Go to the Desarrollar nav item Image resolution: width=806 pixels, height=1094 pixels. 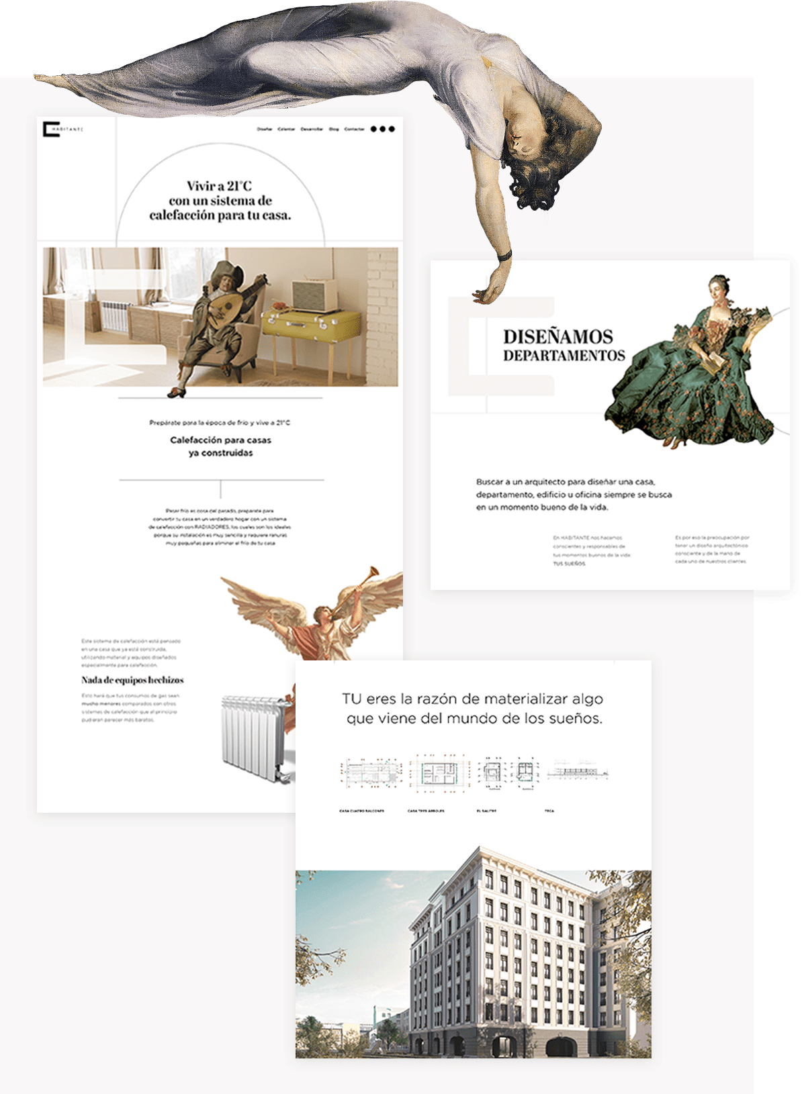(312, 129)
